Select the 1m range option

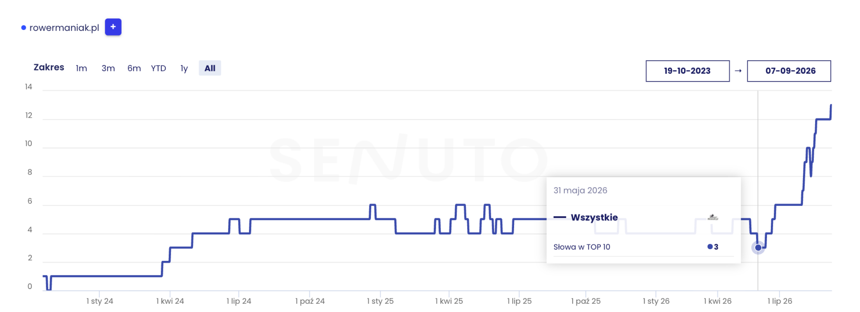(81, 68)
